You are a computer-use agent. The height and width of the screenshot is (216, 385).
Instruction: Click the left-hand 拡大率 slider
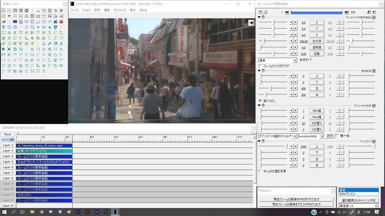coord(273,41)
